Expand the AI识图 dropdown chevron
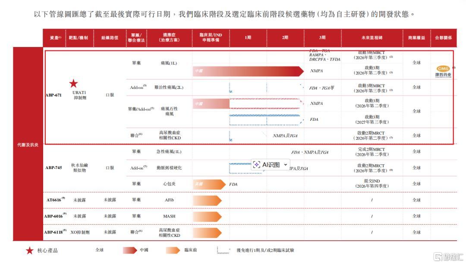Image resolution: width=466 pixels, height=264 pixels. 285,164
